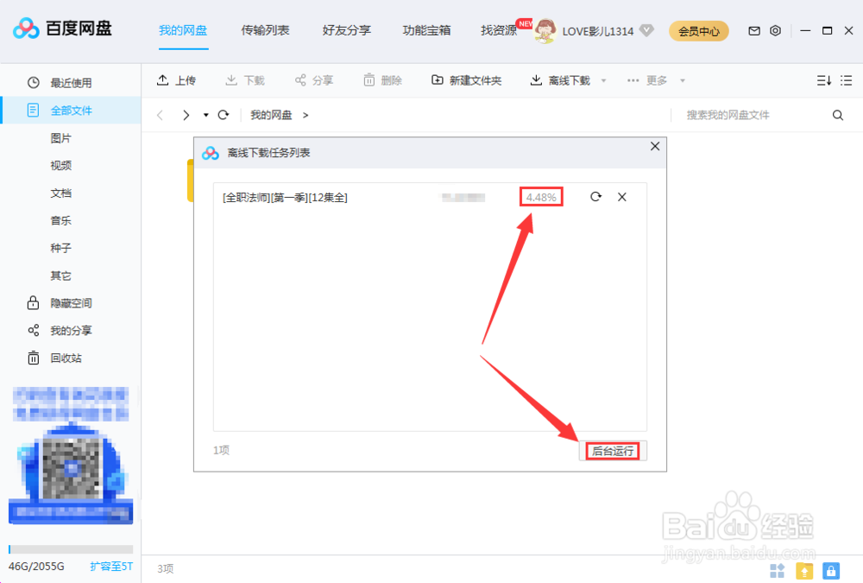Screen dimensions: 863x583
Task: Click the Delete (删除) toolbar button
Action: [382, 80]
